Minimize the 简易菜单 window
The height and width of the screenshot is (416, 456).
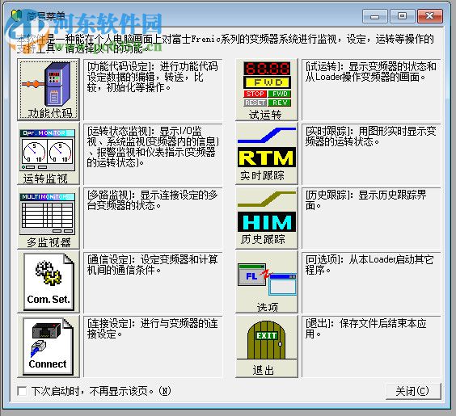[x=375, y=16]
